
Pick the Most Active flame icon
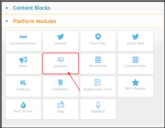pyautogui.click(x=23, y=105)
